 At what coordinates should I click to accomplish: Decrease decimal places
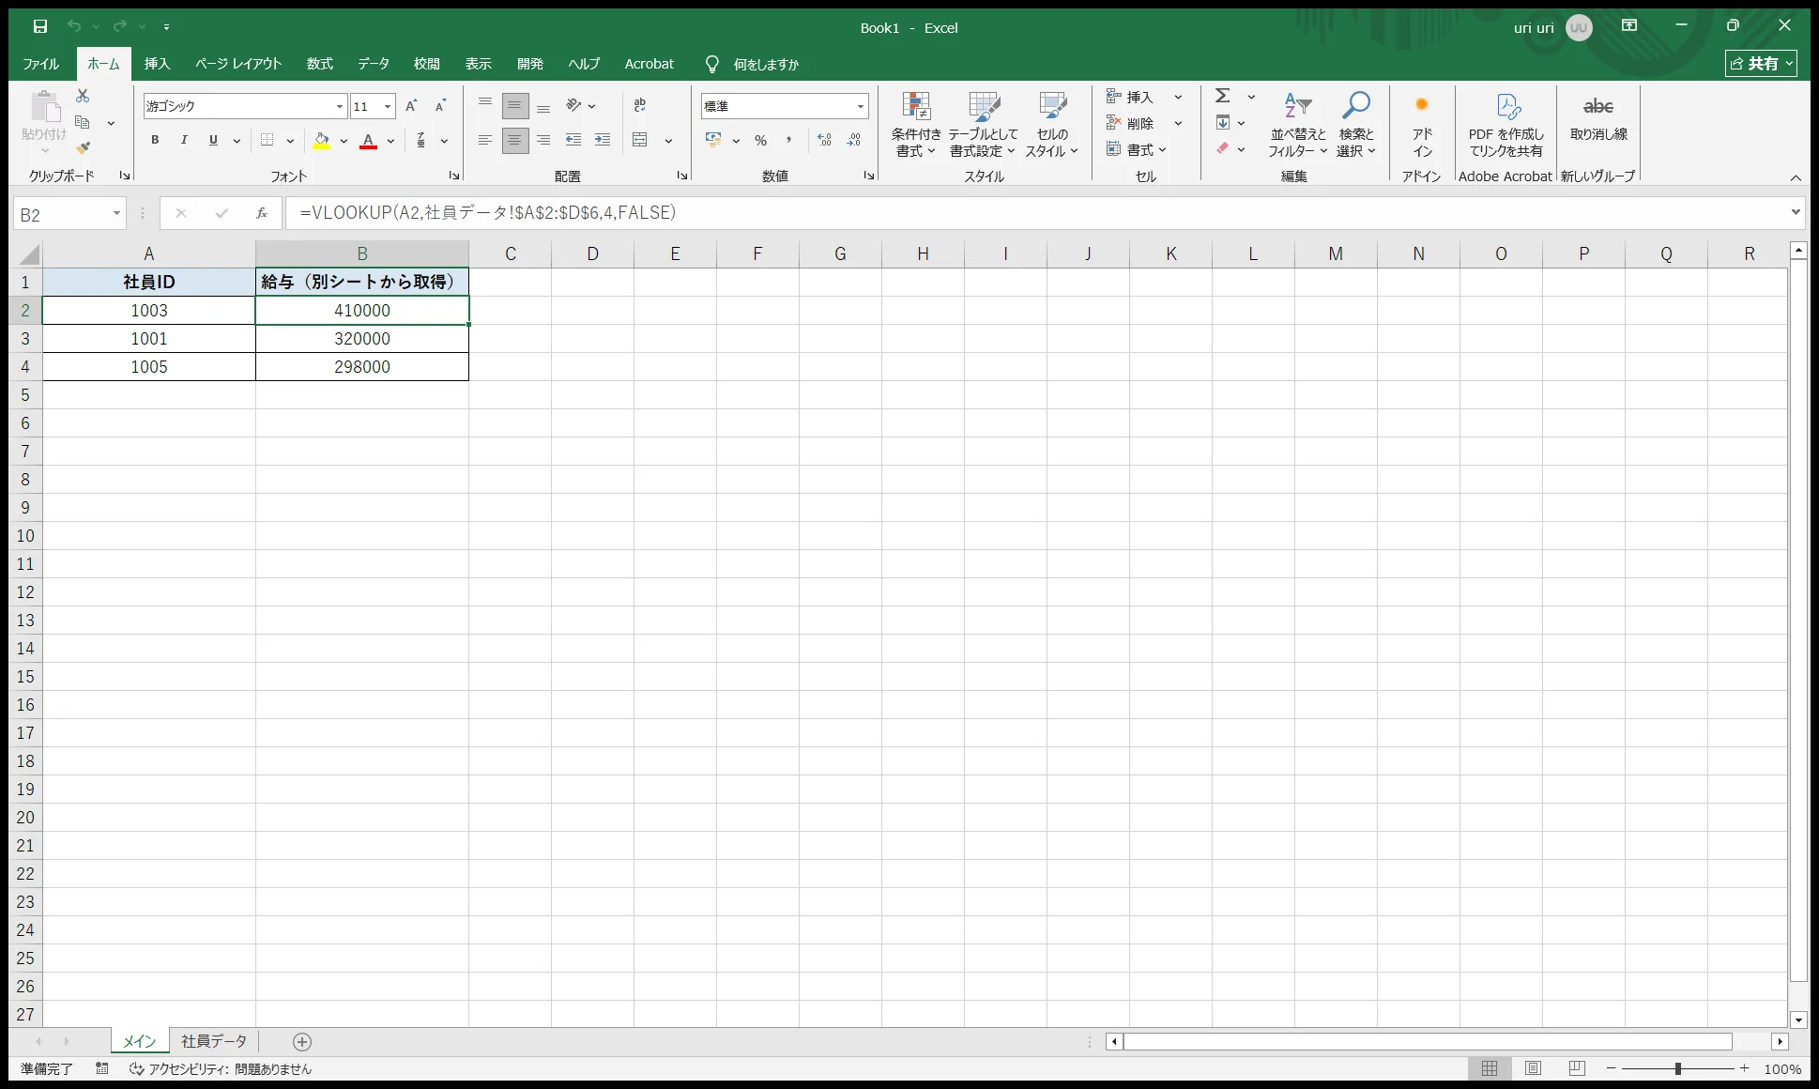[x=853, y=141]
